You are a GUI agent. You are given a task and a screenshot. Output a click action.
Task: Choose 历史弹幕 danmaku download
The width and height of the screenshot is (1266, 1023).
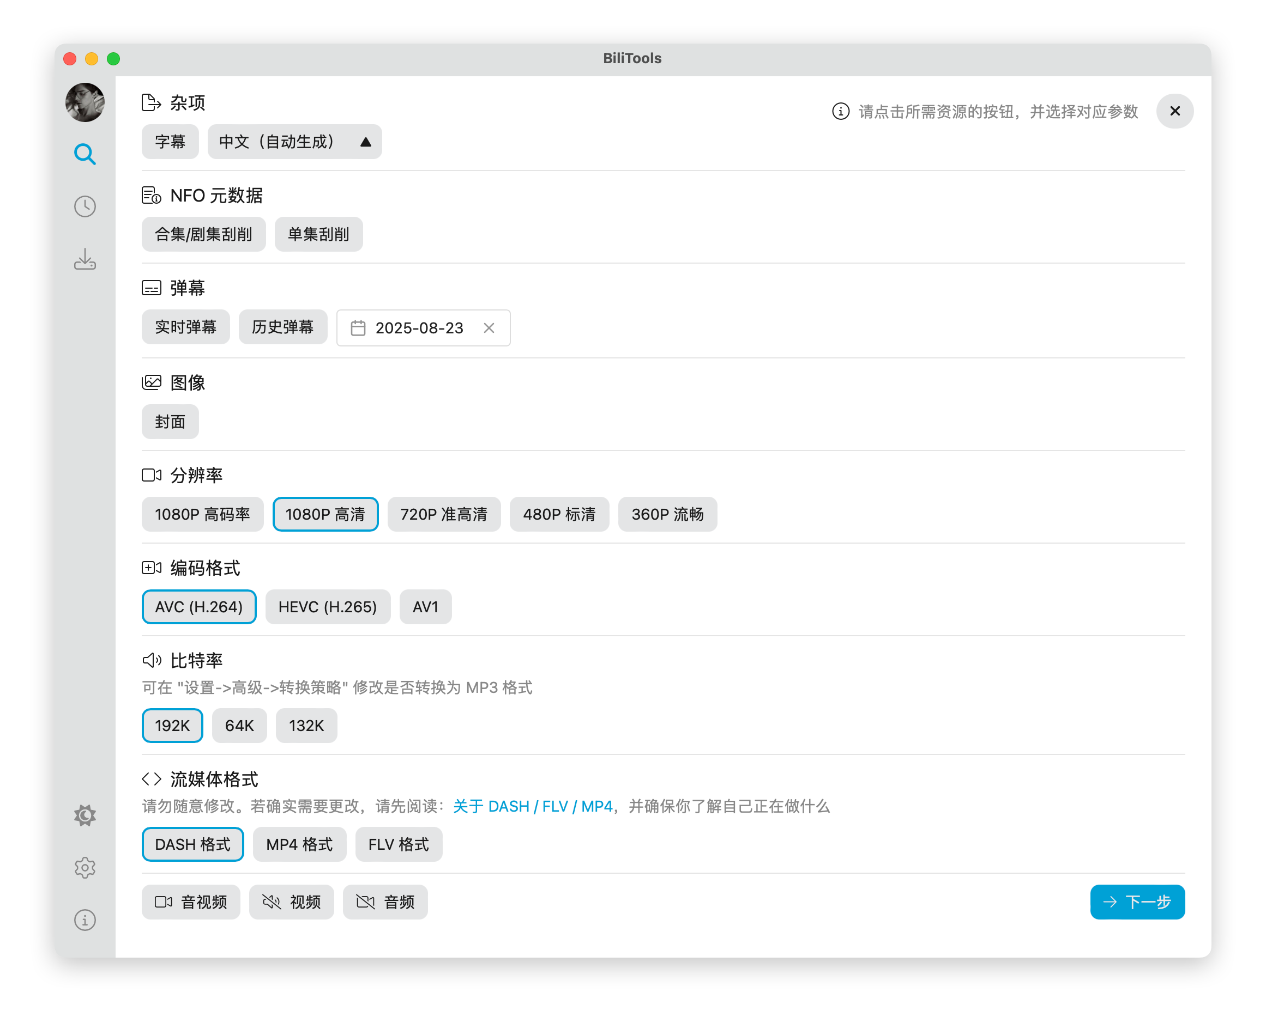click(x=283, y=327)
